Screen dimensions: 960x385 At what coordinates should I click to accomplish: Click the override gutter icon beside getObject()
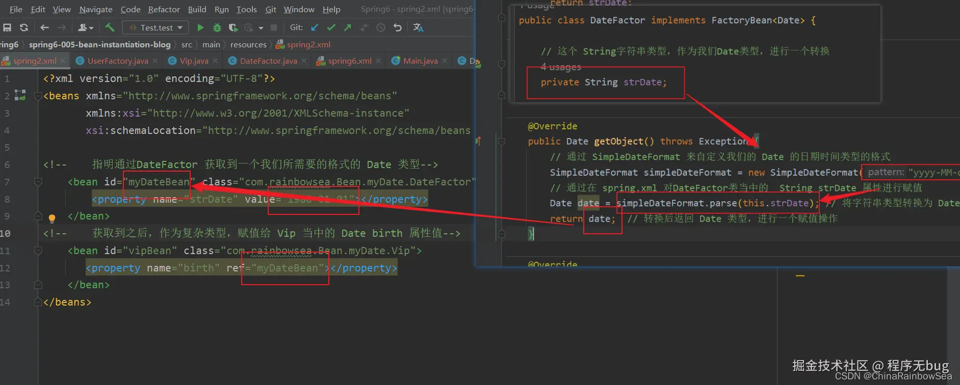[x=478, y=141]
